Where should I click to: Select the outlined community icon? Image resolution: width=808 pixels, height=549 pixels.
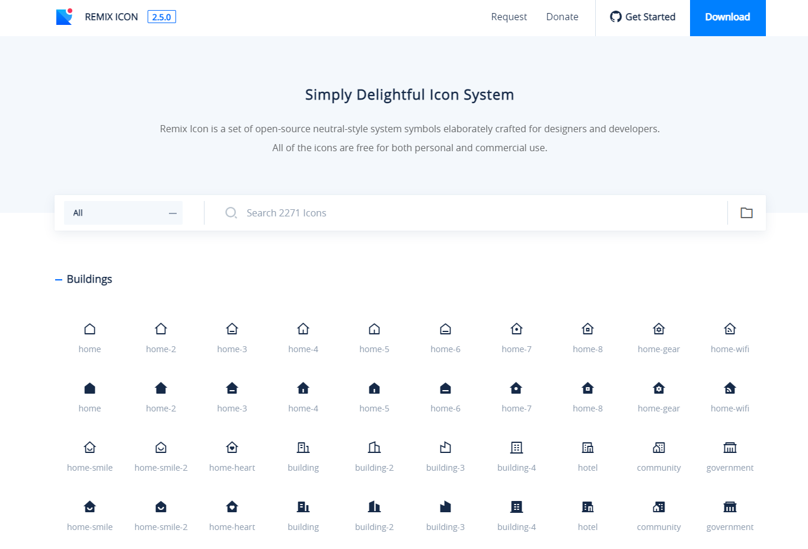pyautogui.click(x=659, y=448)
